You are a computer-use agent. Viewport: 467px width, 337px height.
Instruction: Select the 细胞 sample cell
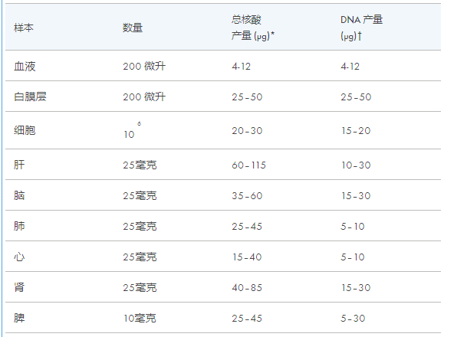point(25,130)
